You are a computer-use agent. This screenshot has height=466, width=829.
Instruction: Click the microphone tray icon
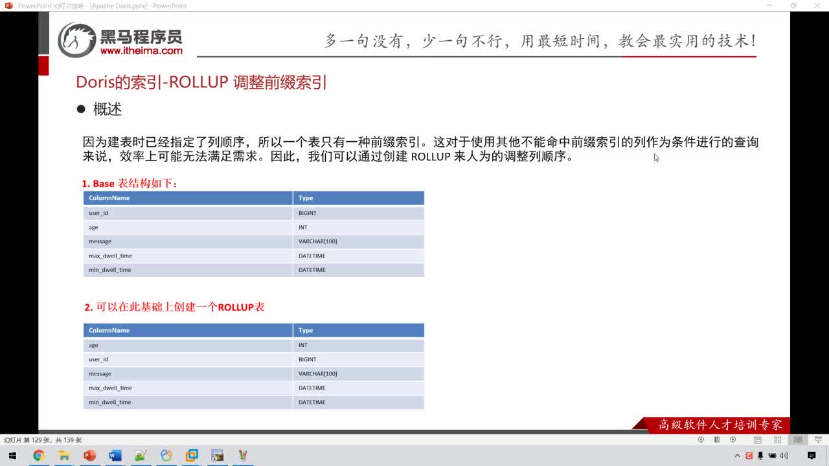[x=760, y=456]
